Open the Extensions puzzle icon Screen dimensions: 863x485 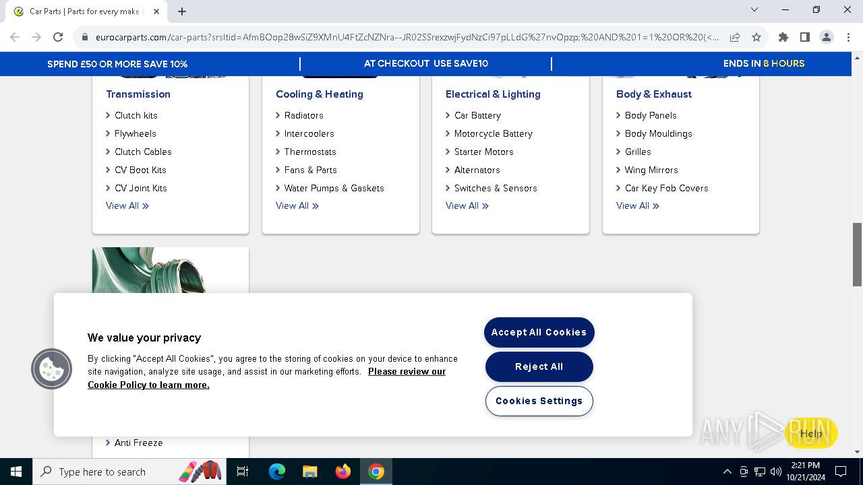tap(783, 37)
